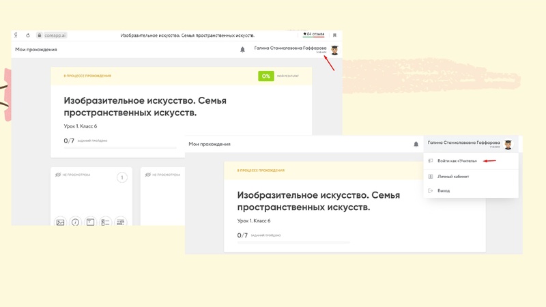546x307 pixels.
Task: Click the image element icon on slide card
Action: pyautogui.click(x=60, y=222)
